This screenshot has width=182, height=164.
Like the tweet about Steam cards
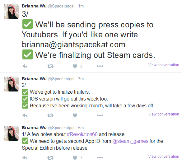click(75, 66)
